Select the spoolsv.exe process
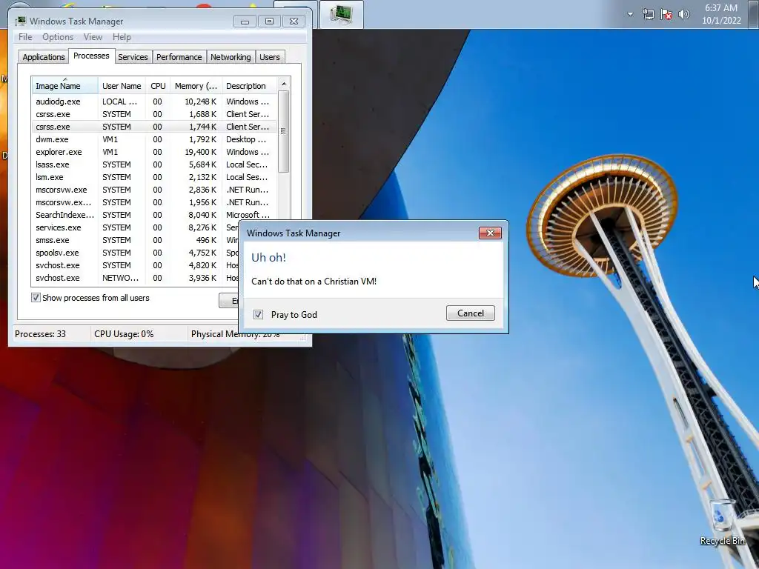759x569 pixels. pyautogui.click(x=135, y=253)
